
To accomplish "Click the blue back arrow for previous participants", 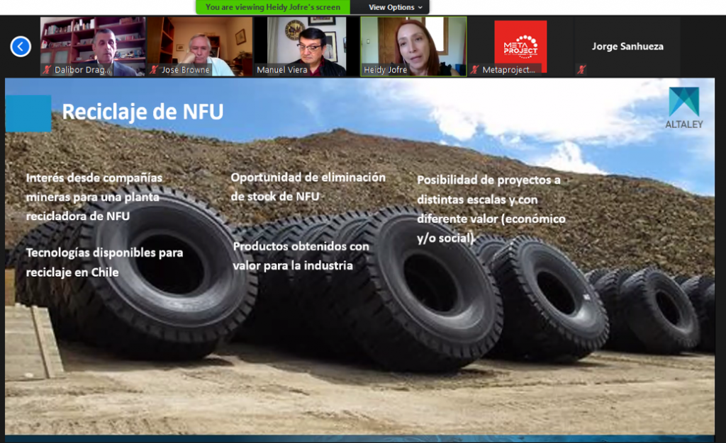I will (21, 47).
